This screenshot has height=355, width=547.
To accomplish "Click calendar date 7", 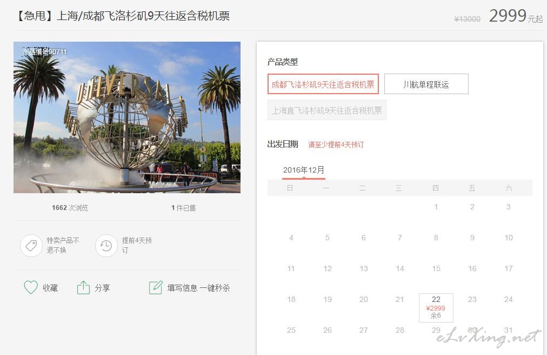I will tap(400, 238).
